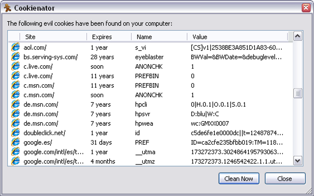The height and width of the screenshot is (196, 314).
Task: Click the scrollbar up arrow
Action: 298,36
